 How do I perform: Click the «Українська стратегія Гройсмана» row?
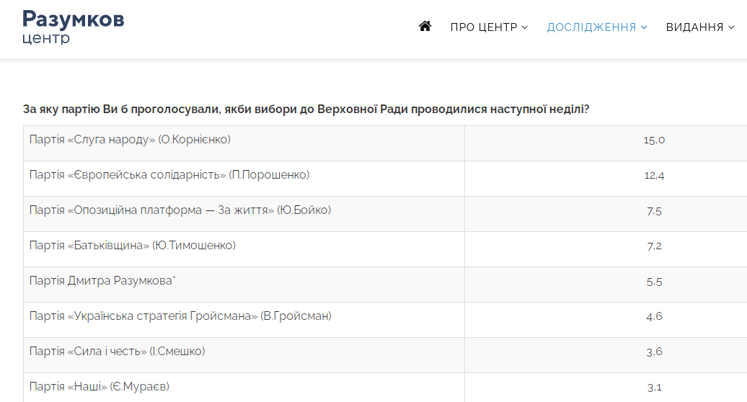[385, 320]
